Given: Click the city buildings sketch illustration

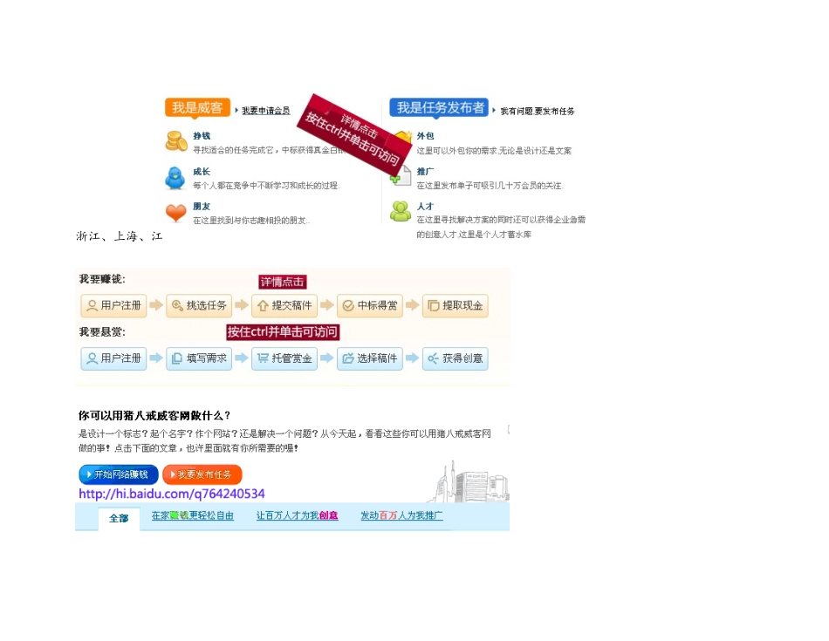Looking at the screenshot, I should [468, 481].
